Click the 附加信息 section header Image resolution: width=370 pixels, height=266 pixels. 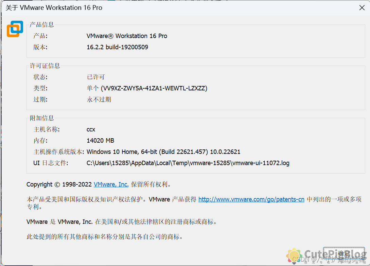(41, 118)
